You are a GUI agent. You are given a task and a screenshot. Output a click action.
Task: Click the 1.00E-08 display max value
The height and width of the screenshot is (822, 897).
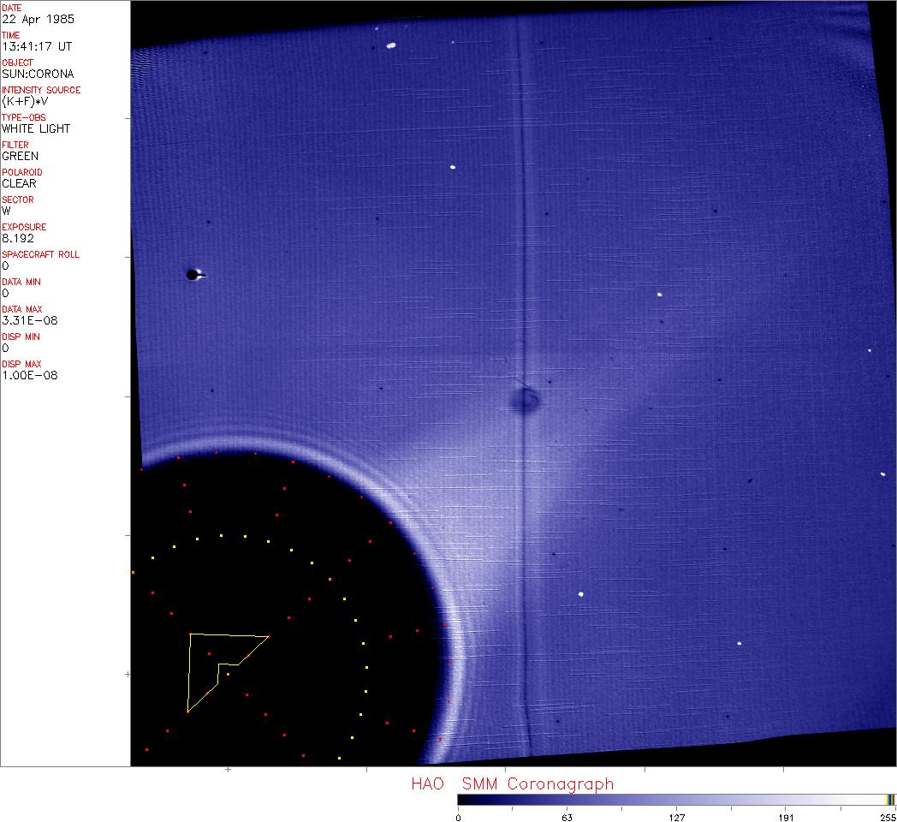click(29, 375)
